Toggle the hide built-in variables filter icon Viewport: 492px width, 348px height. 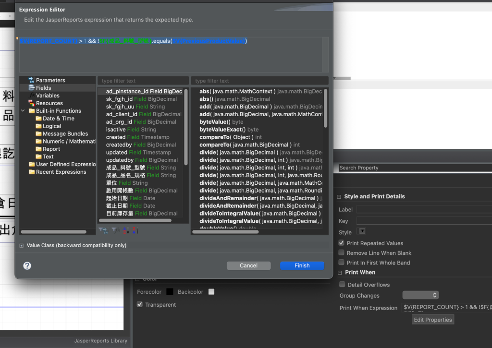[116, 230]
